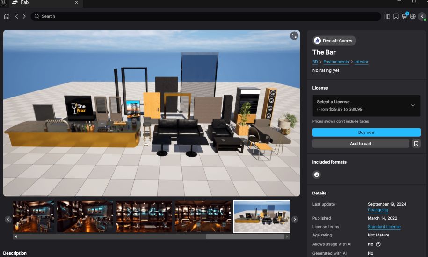Click the 'The Bar' title heading
The image size is (428, 257).
[324, 52]
